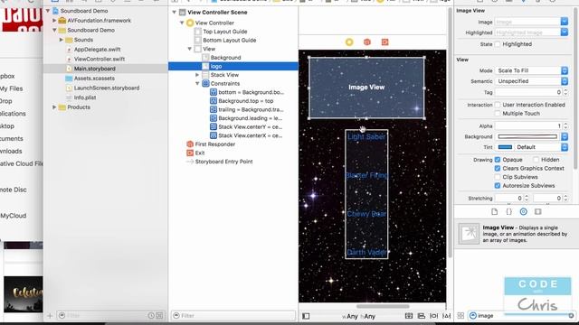The width and height of the screenshot is (579, 325).
Task: Select Background item in document outline
Action: 225,58
